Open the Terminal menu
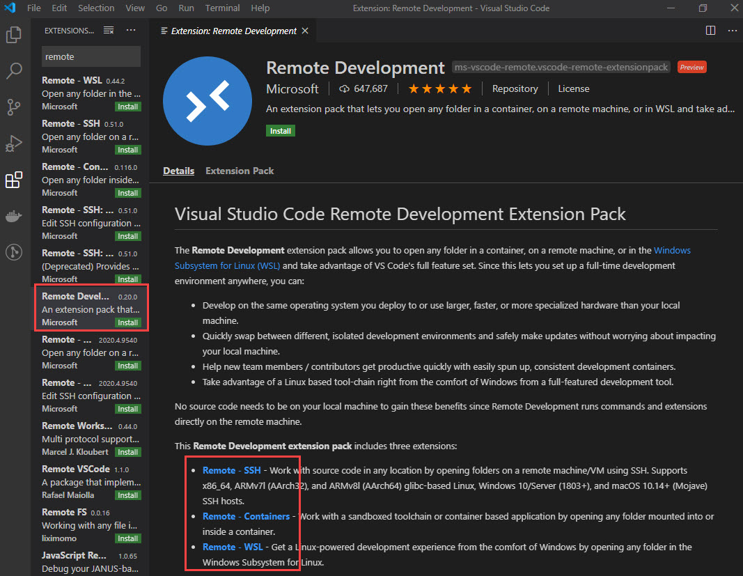Viewport: 743px width, 576px height. tap(222, 8)
